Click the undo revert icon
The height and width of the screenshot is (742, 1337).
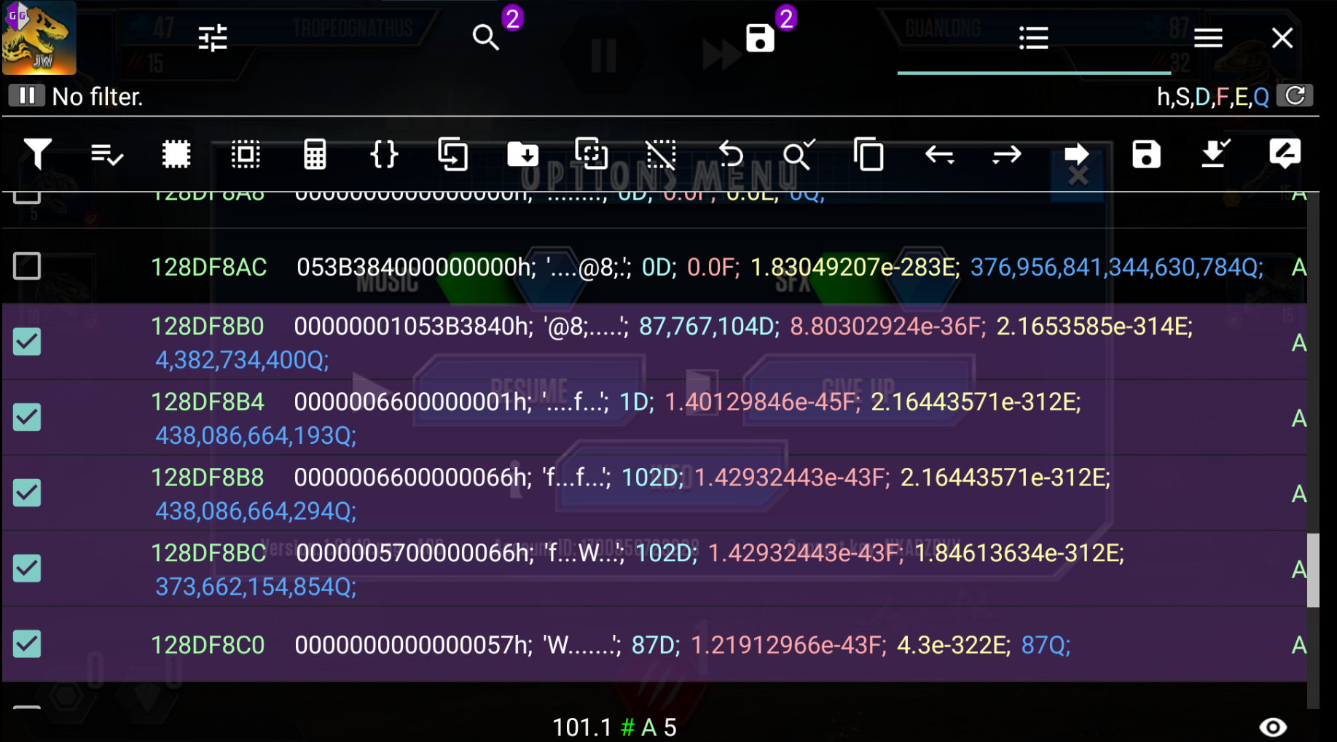pos(730,155)
